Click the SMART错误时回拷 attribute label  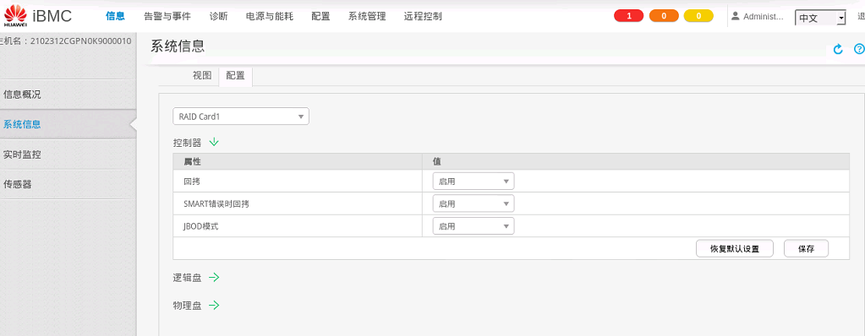click(x=216, y=203)
